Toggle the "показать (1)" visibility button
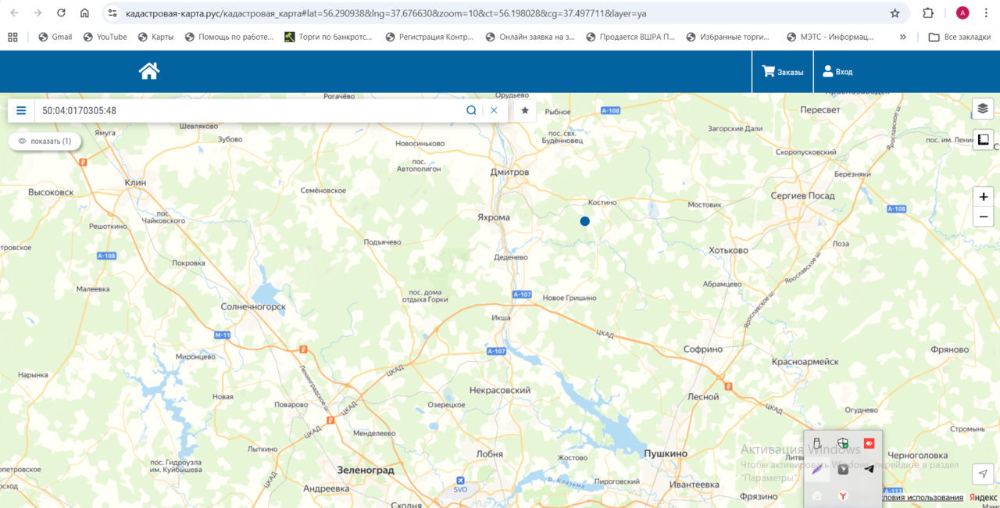1000x508 pixels. click(45, 141)
